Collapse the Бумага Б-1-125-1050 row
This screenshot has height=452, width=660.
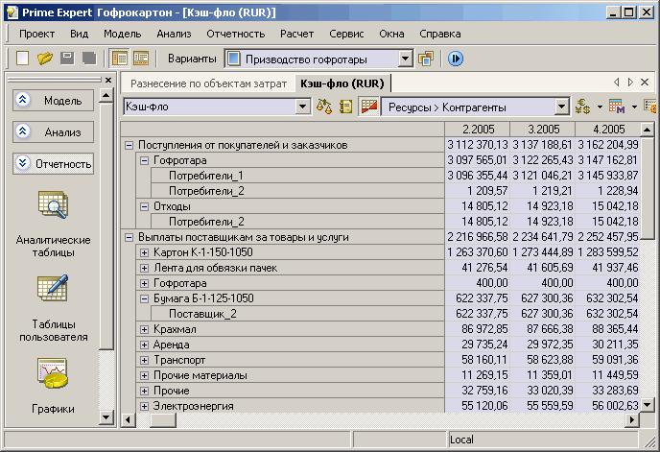click(x=144, y=298)
